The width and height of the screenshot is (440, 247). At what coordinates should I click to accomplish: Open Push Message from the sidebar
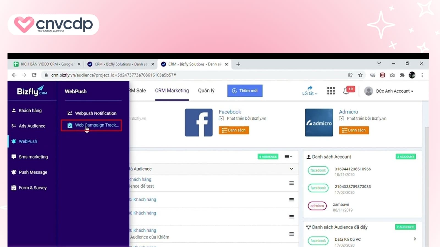pyautogui.click(x=32, y=172)
